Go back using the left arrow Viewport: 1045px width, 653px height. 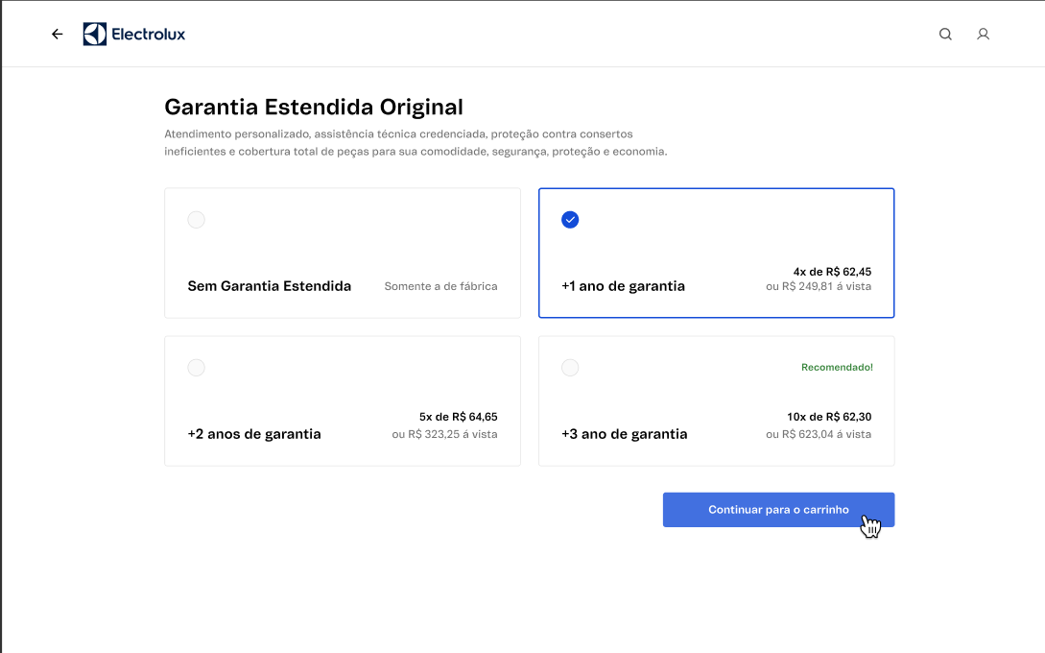(x=58, y=35)
